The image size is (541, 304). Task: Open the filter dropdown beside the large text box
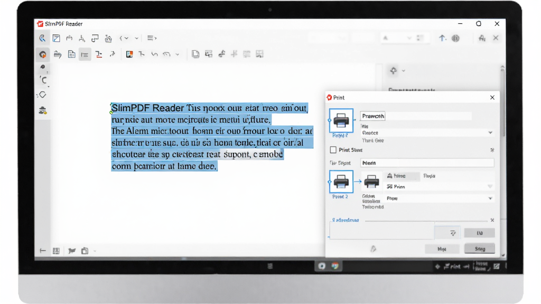click(x=447, y=233)
